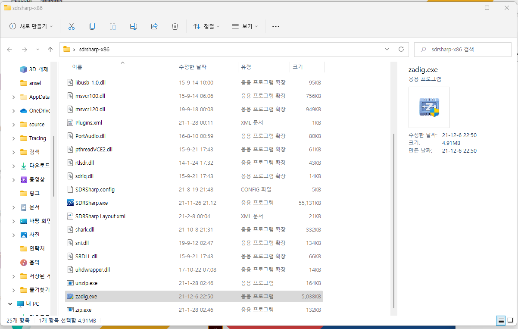The height and width of the screenshot is (329, 518).
Task: Expand the Tracing folder node
Action: pos(14,138)
